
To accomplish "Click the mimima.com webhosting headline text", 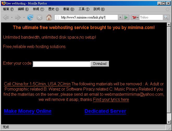I will (x=84, y=27).
